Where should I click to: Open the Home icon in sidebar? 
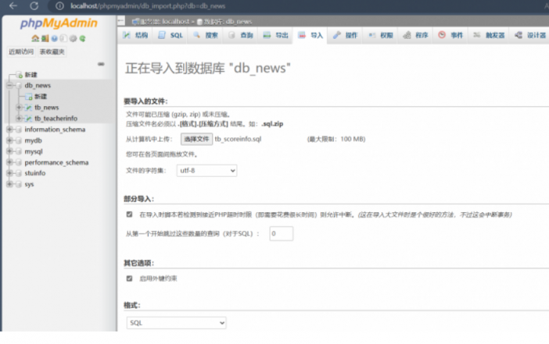coord(35,38)
